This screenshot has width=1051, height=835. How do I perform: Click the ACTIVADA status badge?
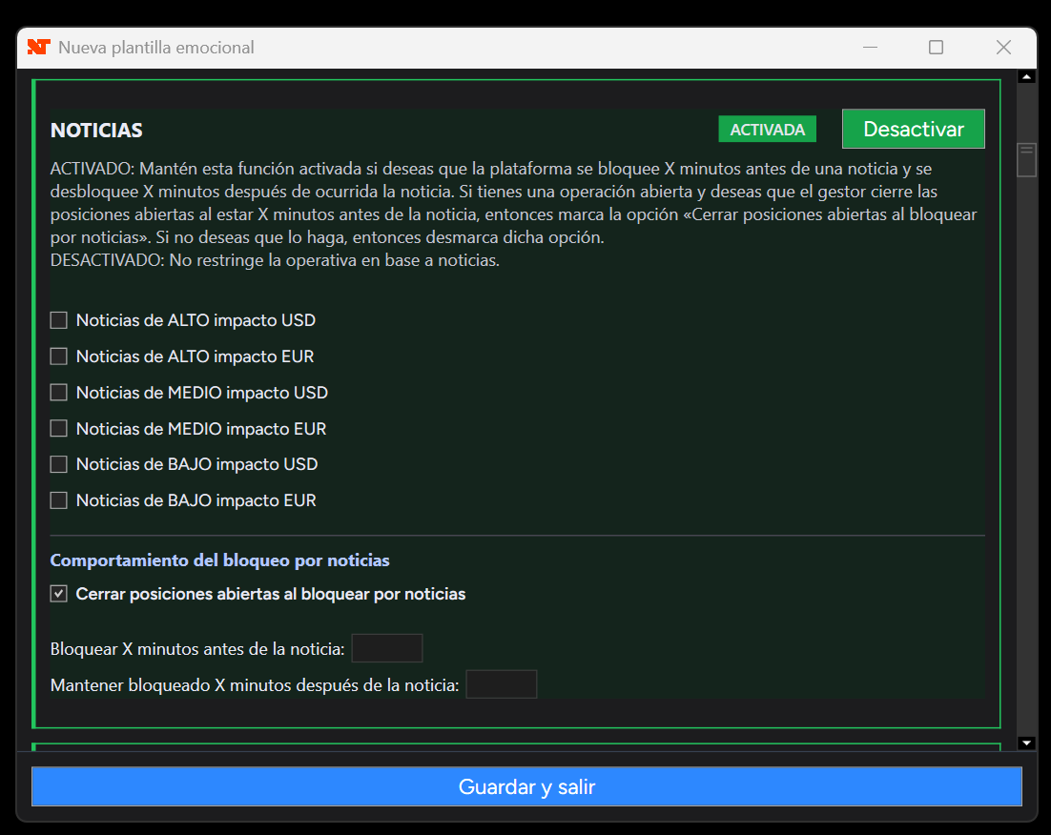[768, 130]
